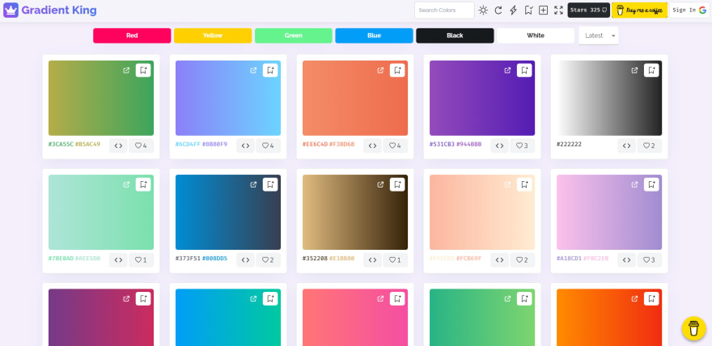Show code for #7BE0AD gradient
Viewport: 712px width, 346px height.
118,259
